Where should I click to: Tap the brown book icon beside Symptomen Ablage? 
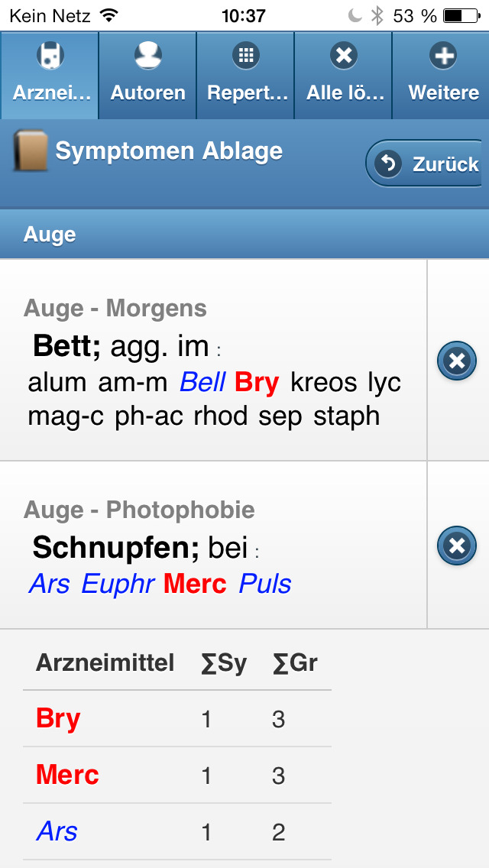(31, 150)
